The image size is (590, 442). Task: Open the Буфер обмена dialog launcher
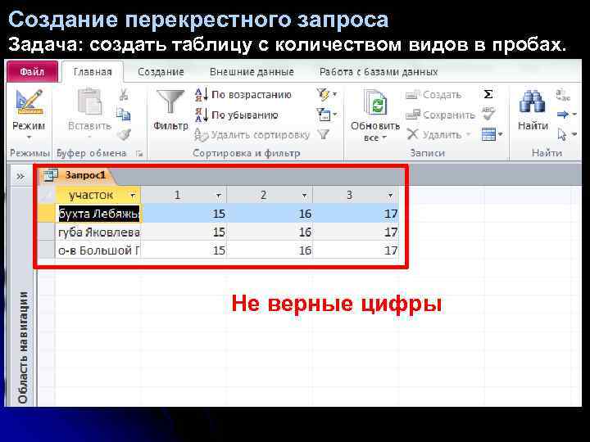(139, 153)
